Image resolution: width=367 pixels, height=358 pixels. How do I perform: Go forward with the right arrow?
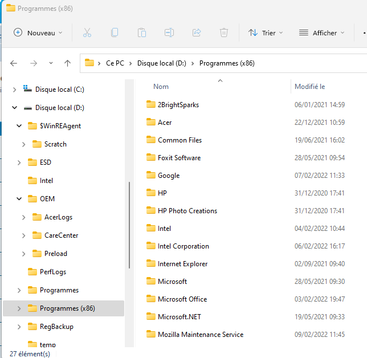click(34, 63)
